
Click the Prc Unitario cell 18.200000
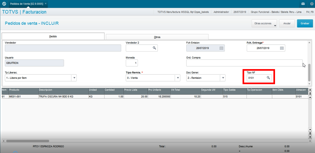point(159,97)
